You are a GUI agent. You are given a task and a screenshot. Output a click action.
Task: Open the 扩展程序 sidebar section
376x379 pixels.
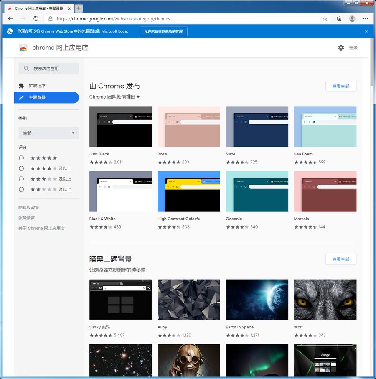(37, 86)
